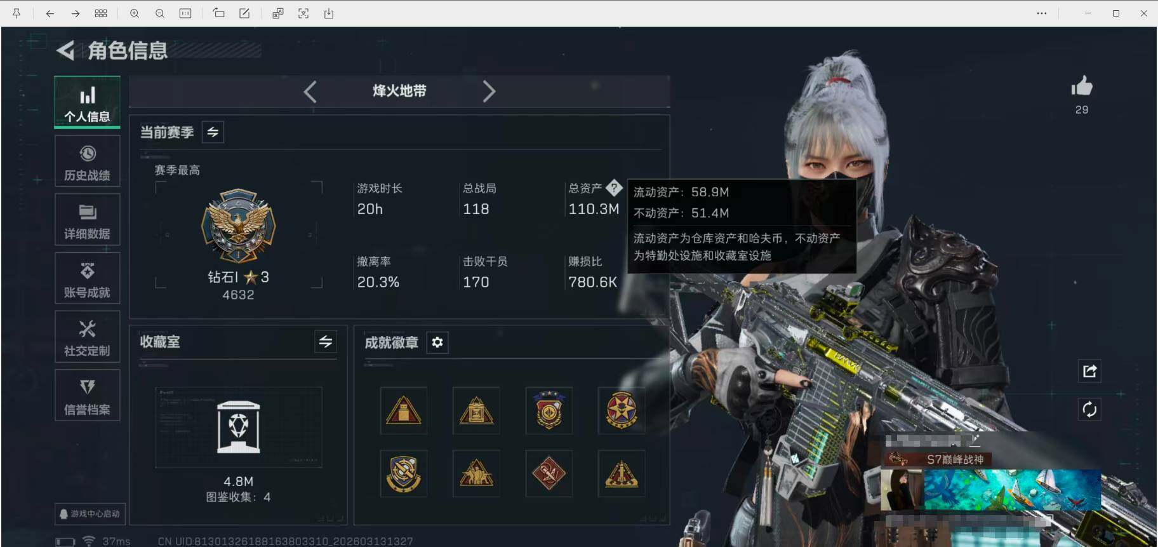
Task: Click the 游戏中心启动 button
Action: [x=90, y=513]
